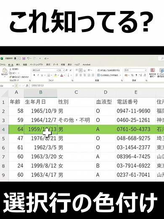Click the Cut scissors button
The height and width of the screenshot is (219, 164).
coord(14,69)
